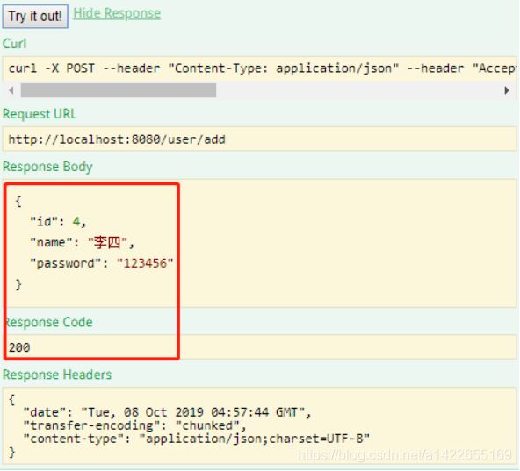Click the Hide Response link

coord(117,13)
